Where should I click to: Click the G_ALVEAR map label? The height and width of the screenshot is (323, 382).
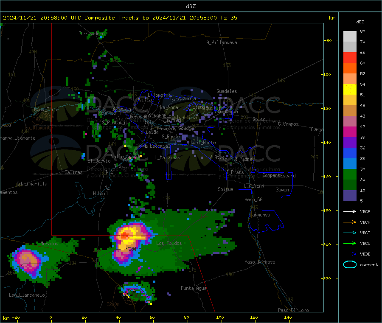254,186
